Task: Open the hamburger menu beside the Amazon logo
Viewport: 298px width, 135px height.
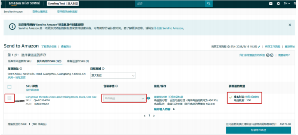Action: click(1, 4)
